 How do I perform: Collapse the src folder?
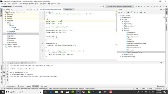[6, 23]
